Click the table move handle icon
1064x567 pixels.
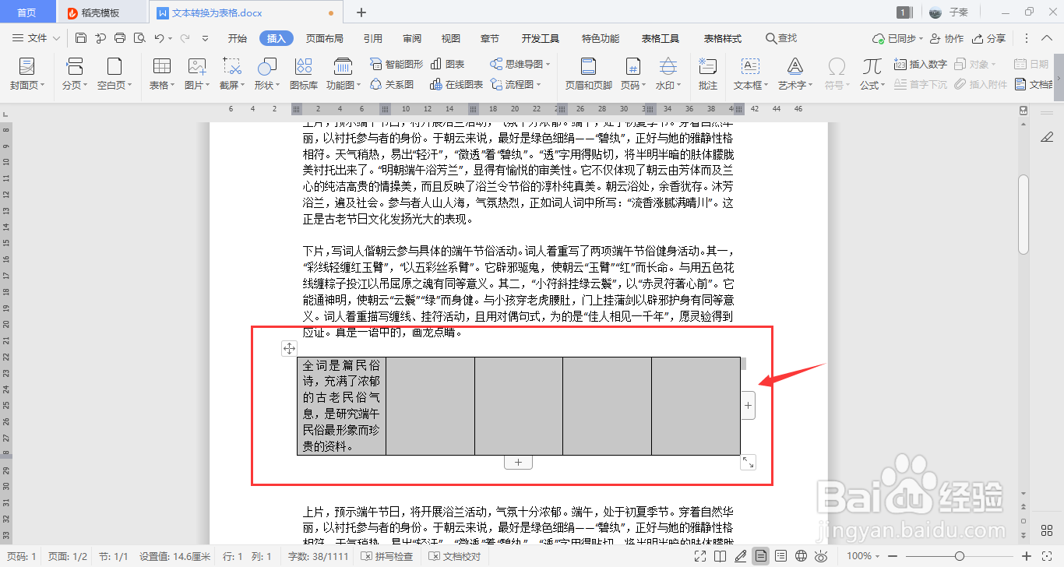[x=289, y=349]
